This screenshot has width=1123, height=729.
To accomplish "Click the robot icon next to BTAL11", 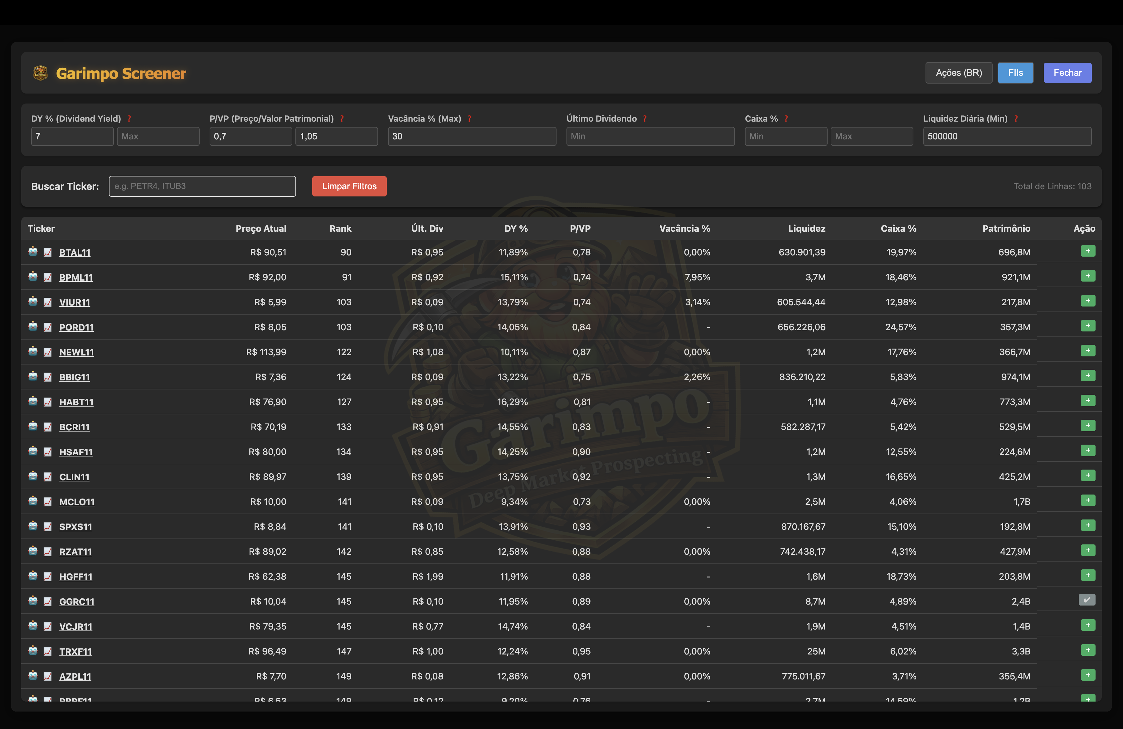I will click(32, 251).
